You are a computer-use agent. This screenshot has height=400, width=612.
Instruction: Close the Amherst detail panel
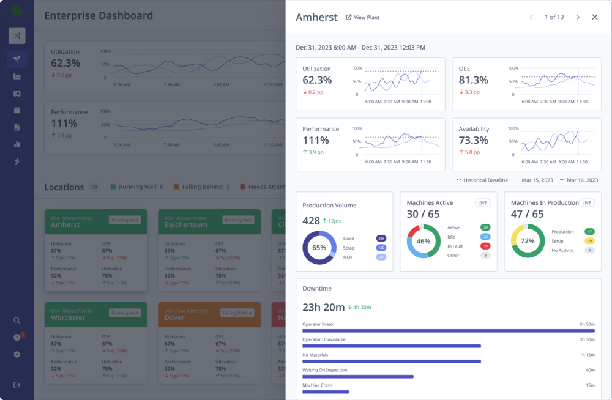point(594,17)
